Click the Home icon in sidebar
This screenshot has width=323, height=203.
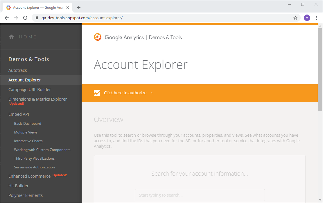coord(12,37)
